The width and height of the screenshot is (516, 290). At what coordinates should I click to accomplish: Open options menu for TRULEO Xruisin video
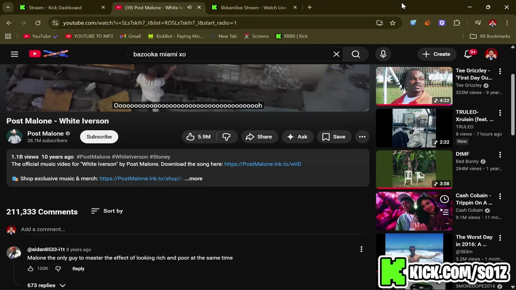500,113
